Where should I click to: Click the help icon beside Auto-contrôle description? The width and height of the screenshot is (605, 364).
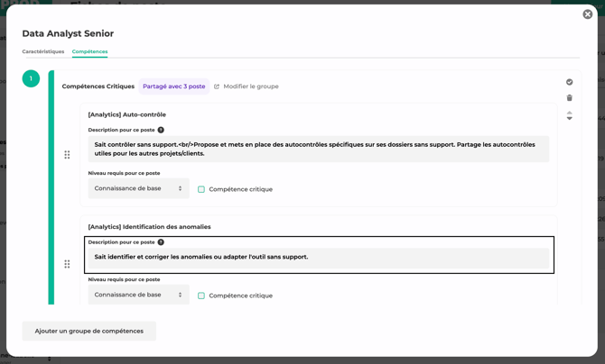pyautogui.click(x=161, y=130)
